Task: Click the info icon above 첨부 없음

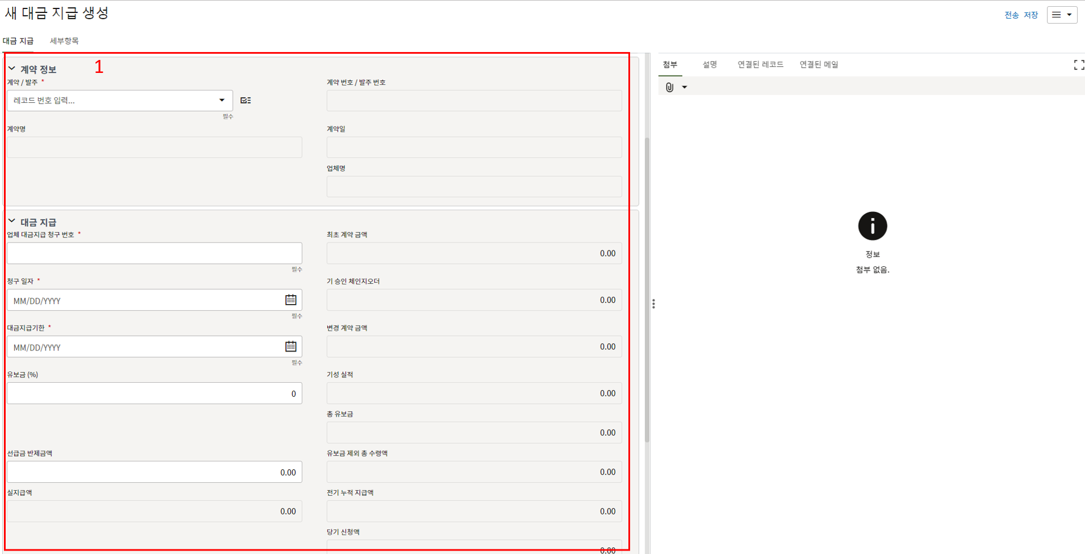Action: tap(872, 226)
